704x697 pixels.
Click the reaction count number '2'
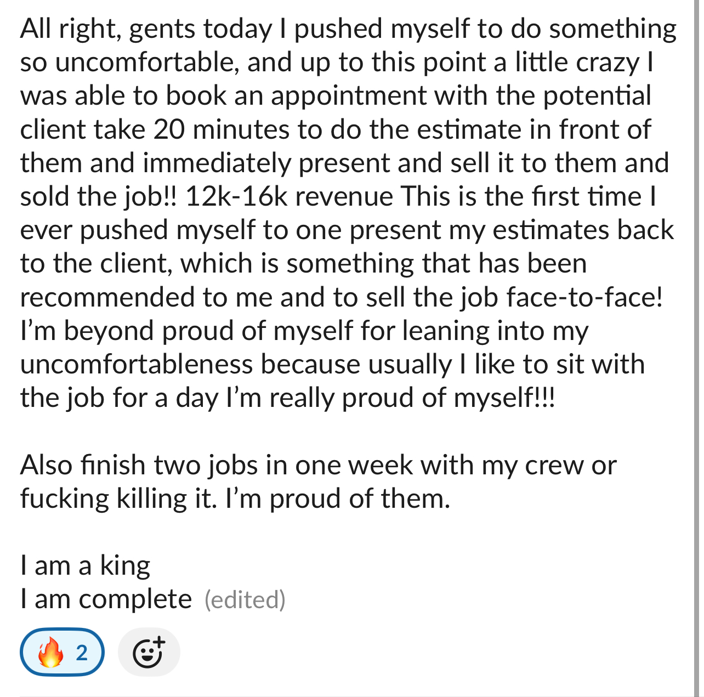tap(81, 653)
